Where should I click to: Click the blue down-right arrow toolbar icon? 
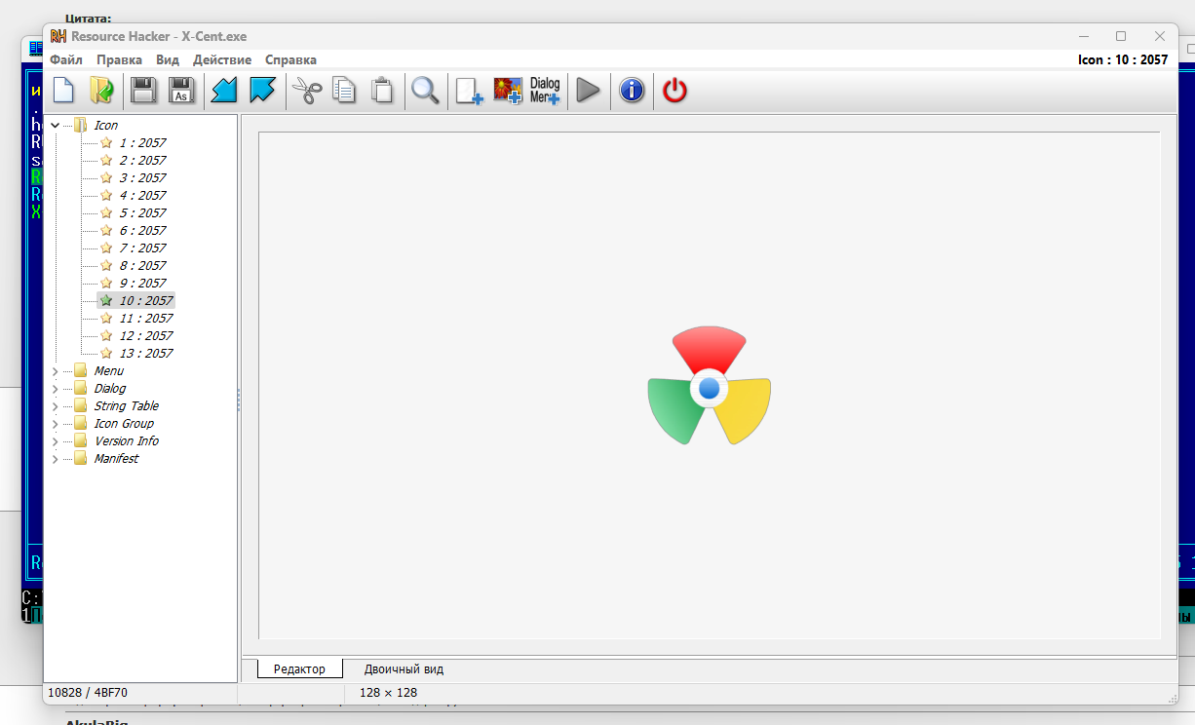coord(262,91)
